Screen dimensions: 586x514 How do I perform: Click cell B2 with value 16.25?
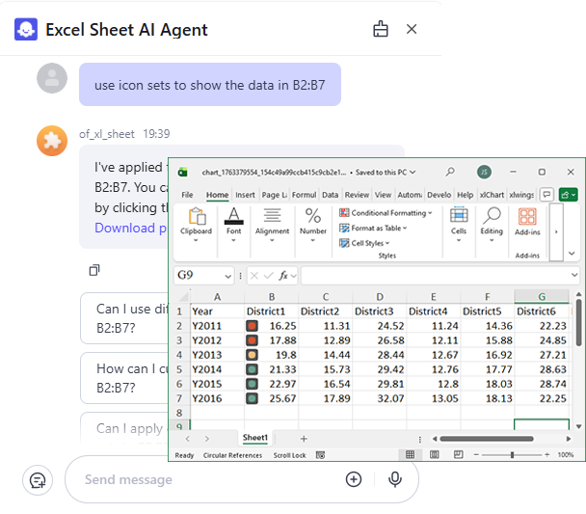click(272, 326)
